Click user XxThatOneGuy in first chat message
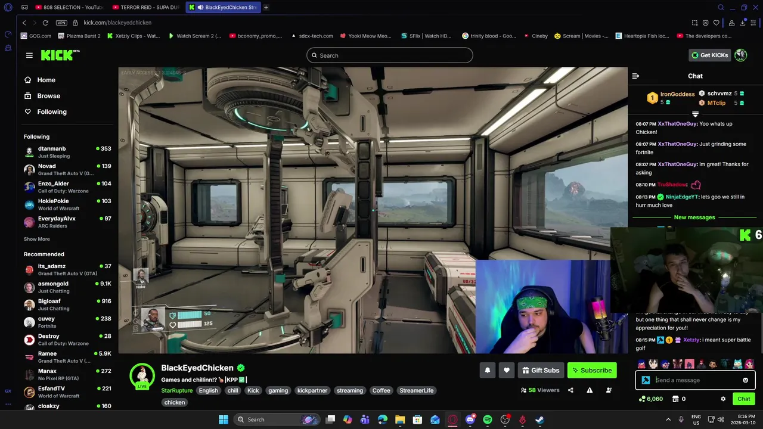Viewport: 763px width, 429px height. pyautogui.click(x=677, y=124)
